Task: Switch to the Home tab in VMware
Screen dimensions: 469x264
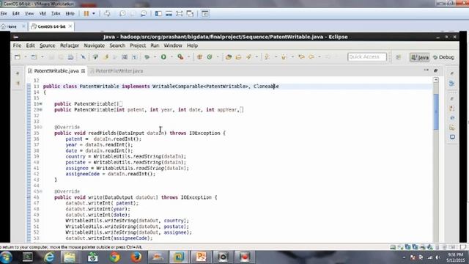Action: click(x=12, y=26)
